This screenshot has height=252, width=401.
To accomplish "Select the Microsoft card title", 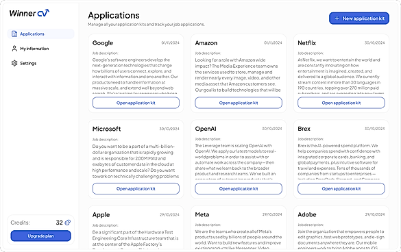I will [x=106, y=129].
